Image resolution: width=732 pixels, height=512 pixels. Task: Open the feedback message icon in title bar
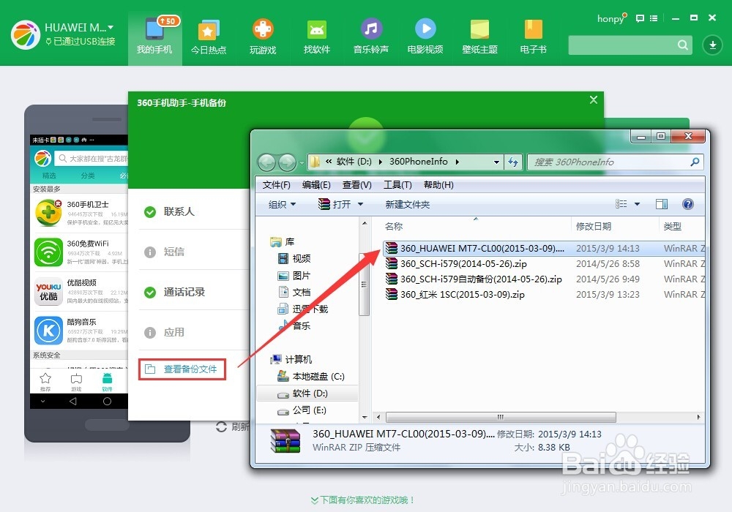click(640, 18)
